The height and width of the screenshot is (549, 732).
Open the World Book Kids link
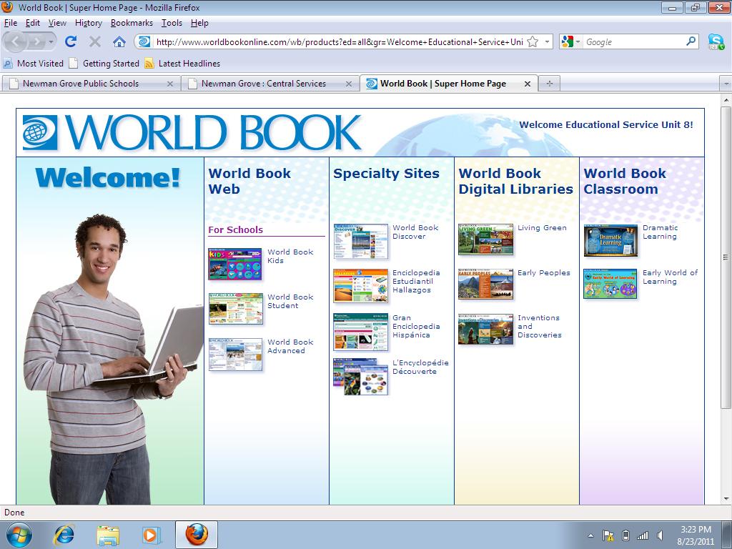(290, 257)
